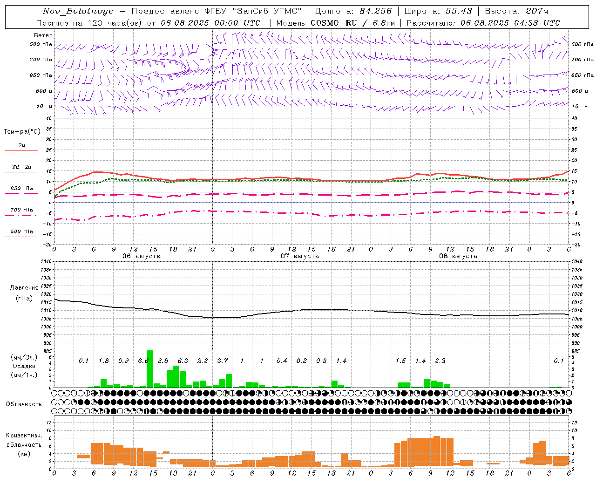Click the 2.2 three-hour precipitation value

click(x=203, y=361)
